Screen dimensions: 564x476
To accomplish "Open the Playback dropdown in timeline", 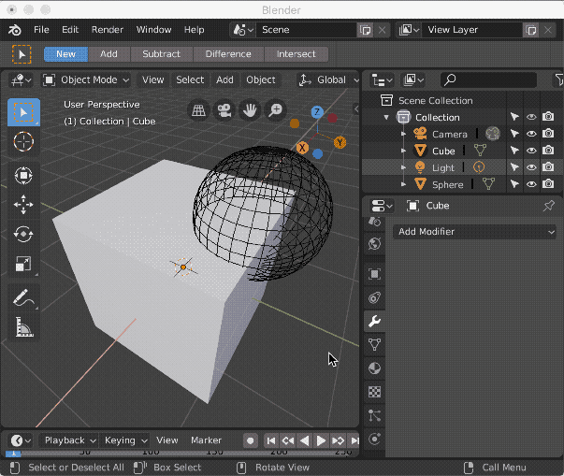I will 68,440.
